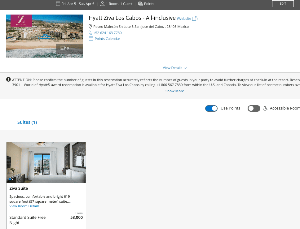
Task: Select the Suites (1) tab
Action: point(27,122)
